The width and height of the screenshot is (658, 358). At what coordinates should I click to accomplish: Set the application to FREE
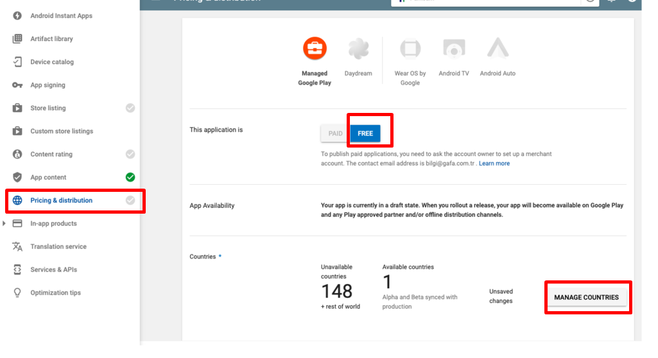tap(365, 133)
